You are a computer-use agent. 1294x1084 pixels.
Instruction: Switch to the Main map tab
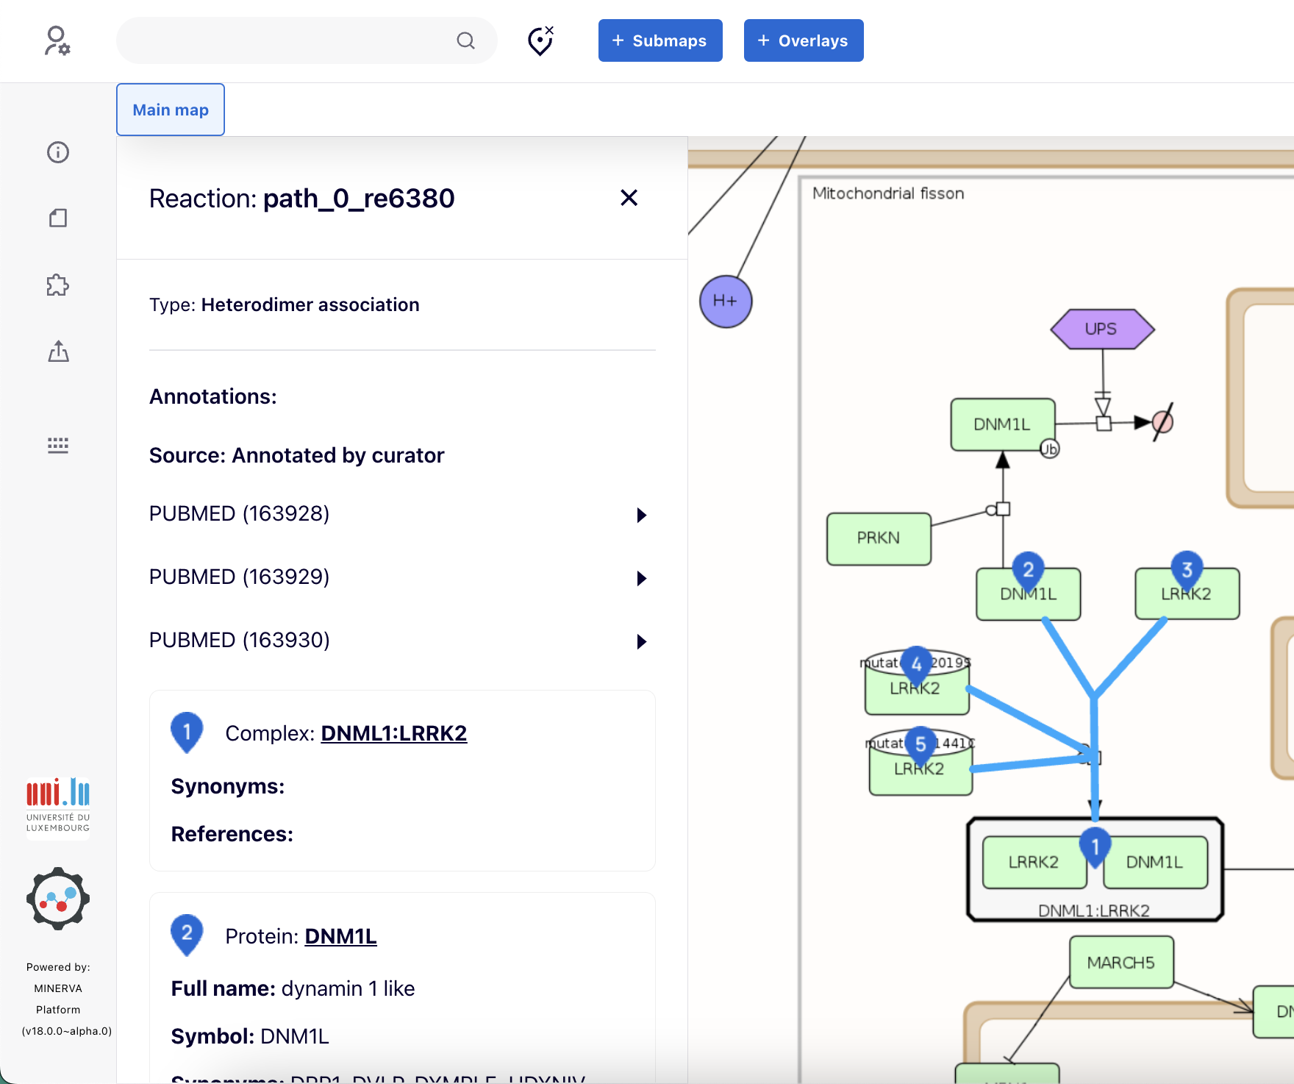coord(171,110)
